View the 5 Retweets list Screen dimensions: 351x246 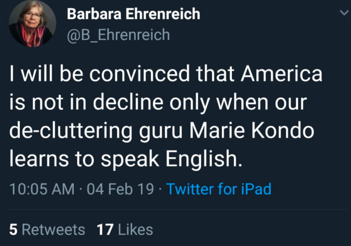click(x=47, y=229)
